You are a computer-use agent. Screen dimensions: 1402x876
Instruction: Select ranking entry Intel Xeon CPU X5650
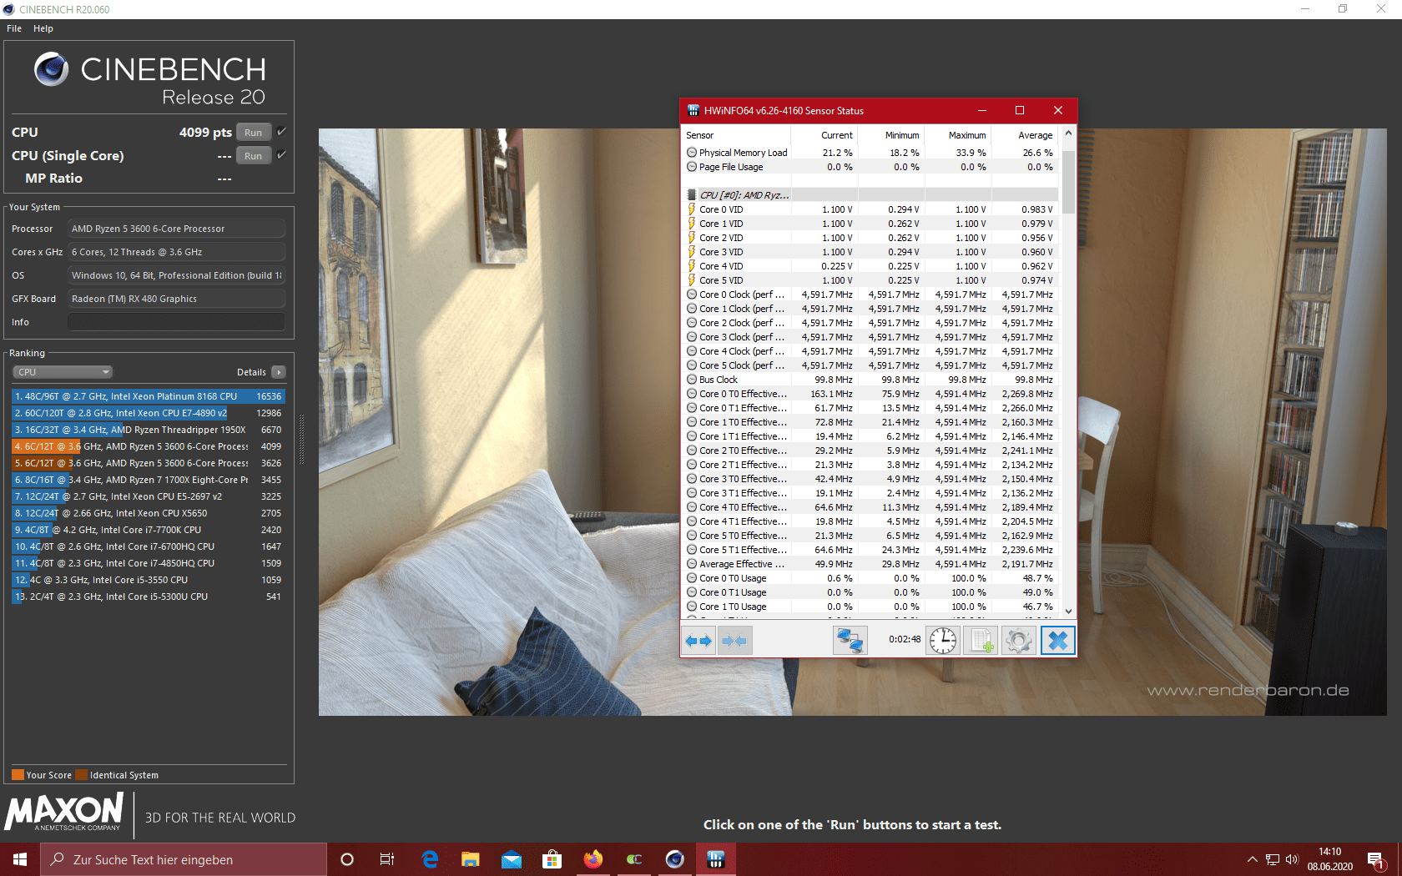pyautogui.click(x=149, y=513)
